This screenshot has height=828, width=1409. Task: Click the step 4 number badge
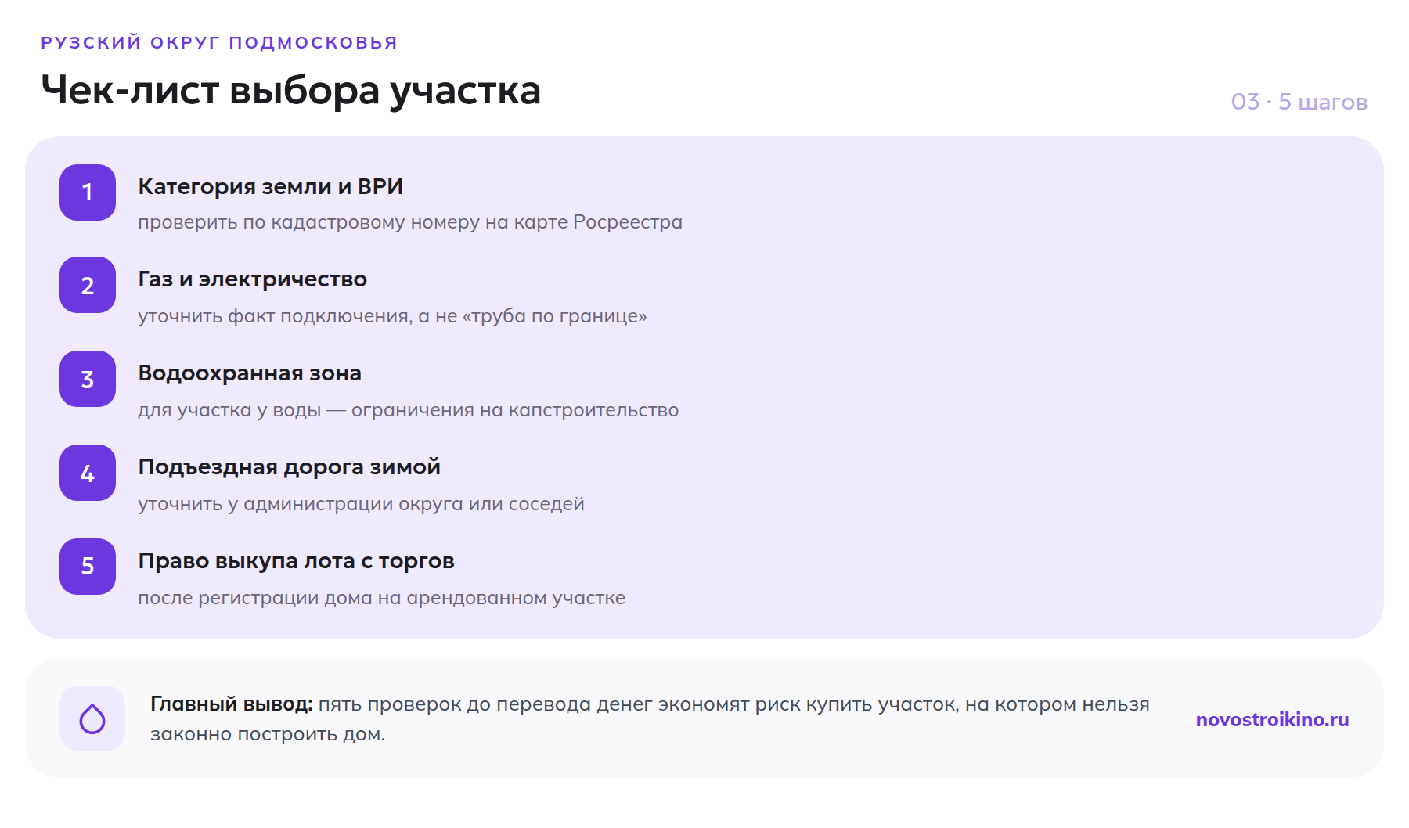pos(88,473)
